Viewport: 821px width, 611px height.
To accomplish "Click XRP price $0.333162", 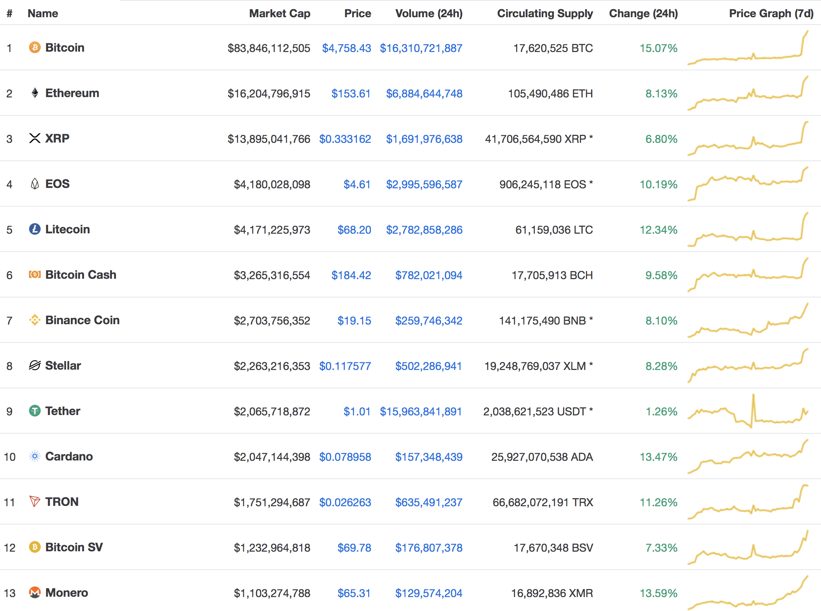I will coord(345,139).
